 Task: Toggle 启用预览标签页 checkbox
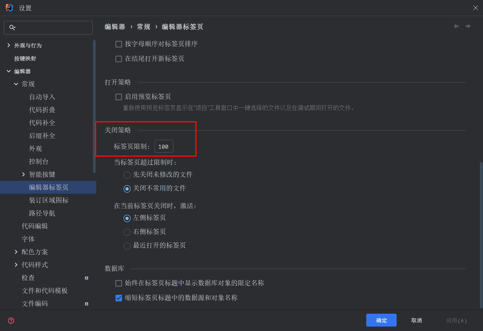pyautogui.click(x=118, y=97)
